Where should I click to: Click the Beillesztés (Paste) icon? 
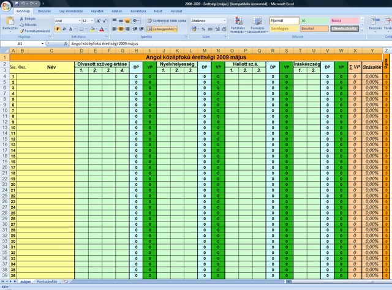pyautogui.click(x=9, y=22)
